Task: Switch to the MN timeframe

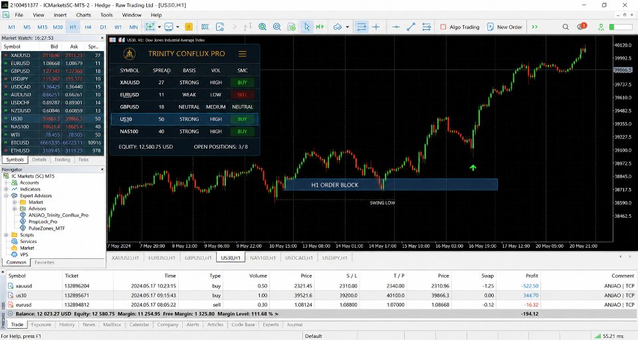Action: (x=134, y=27)
